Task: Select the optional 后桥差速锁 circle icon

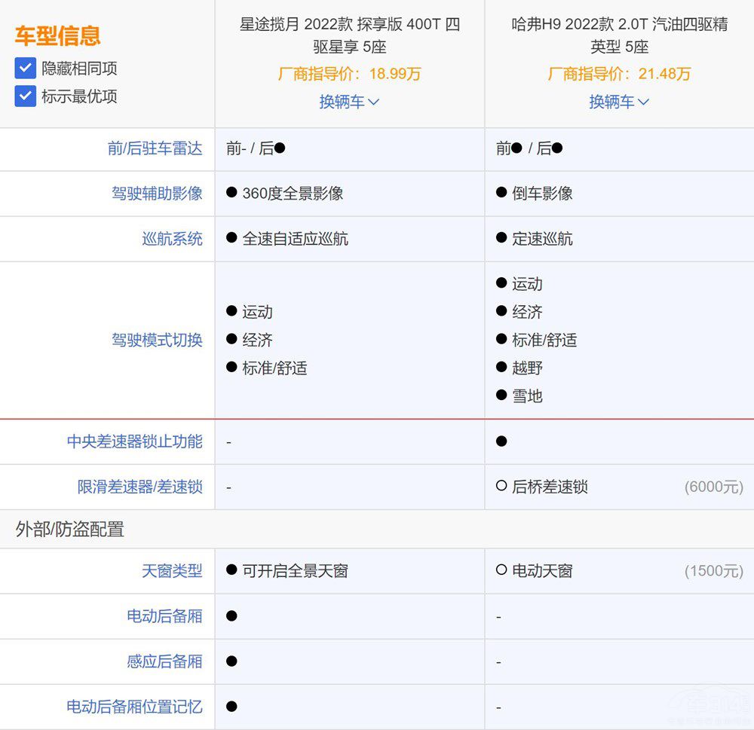Action: tap(501, 487)
